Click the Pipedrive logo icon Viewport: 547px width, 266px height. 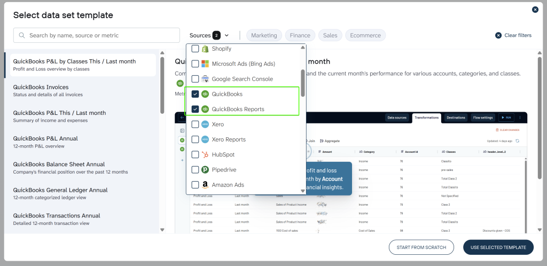[205, 170]
